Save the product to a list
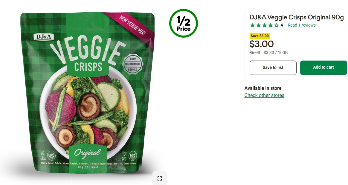348x185 pixels. 273,68
